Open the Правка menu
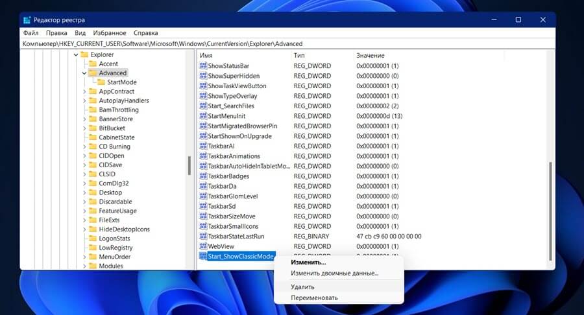 (x=56, y=33)
